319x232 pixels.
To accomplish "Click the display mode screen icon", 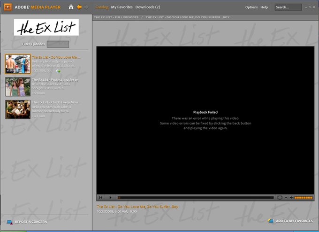I will [280, 197].
